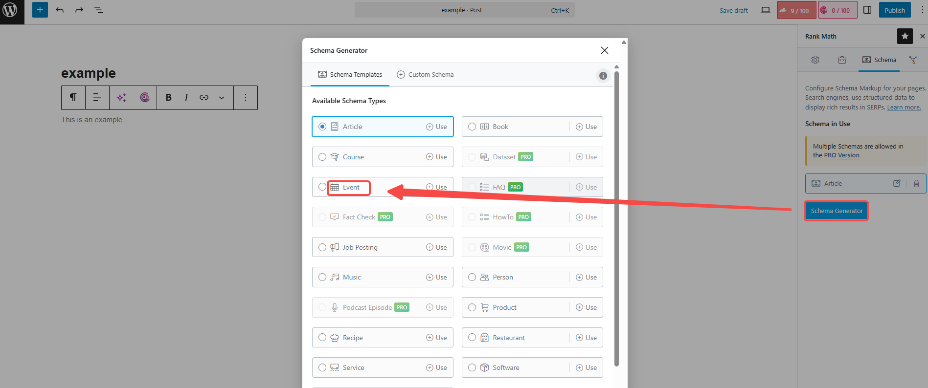This screenshot has height=388, width=928.
Task: Click the Schema Generator dialog scrollbar
Action: (x=616, y=218)
